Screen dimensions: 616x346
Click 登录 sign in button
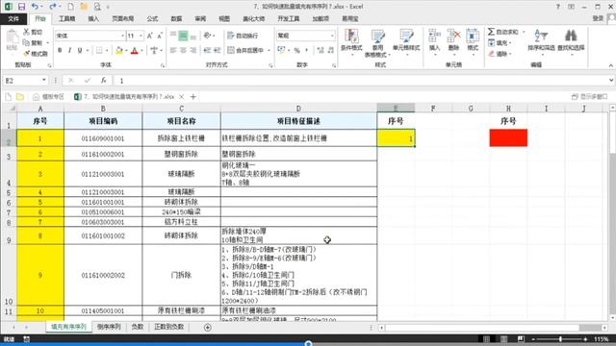[x=598, y=18]
